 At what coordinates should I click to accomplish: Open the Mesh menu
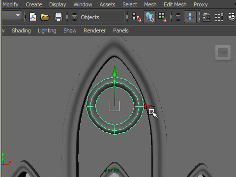point(150,4)
